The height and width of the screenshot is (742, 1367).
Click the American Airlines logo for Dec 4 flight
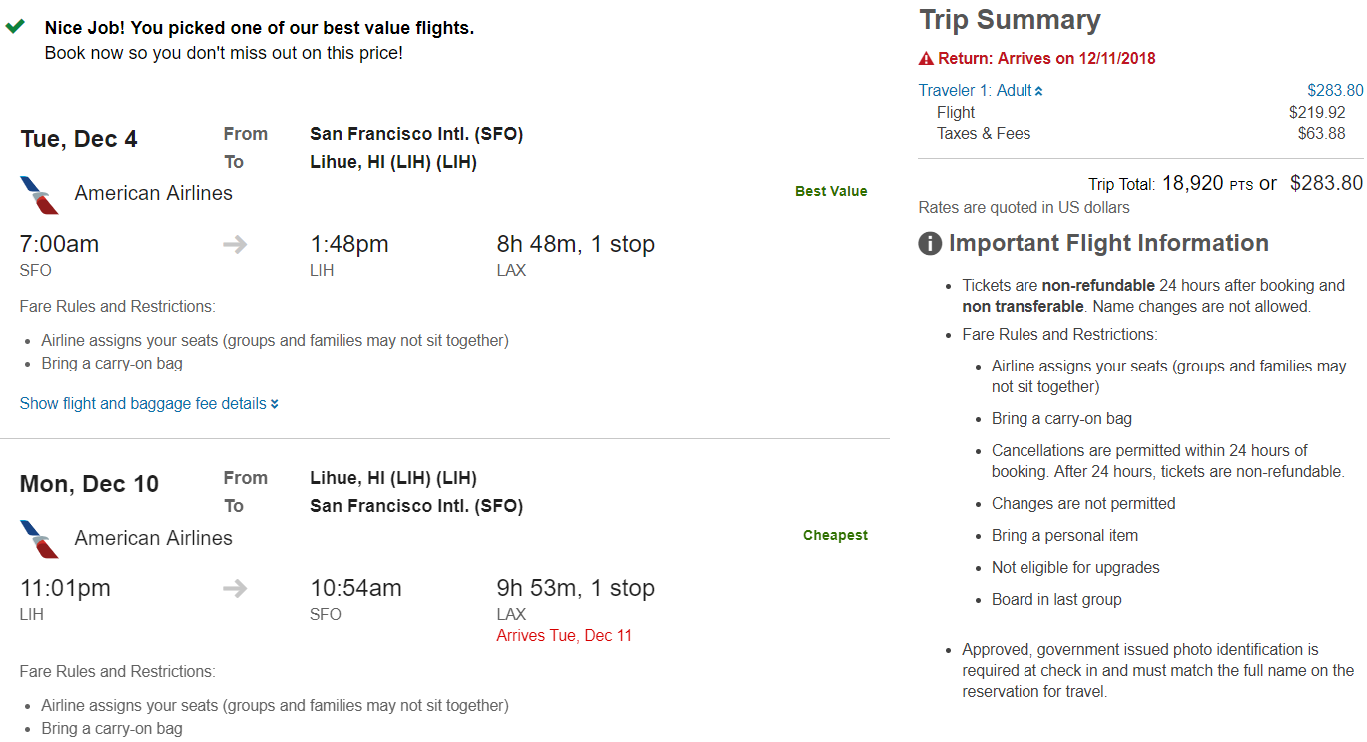click(x=40, y=195)
